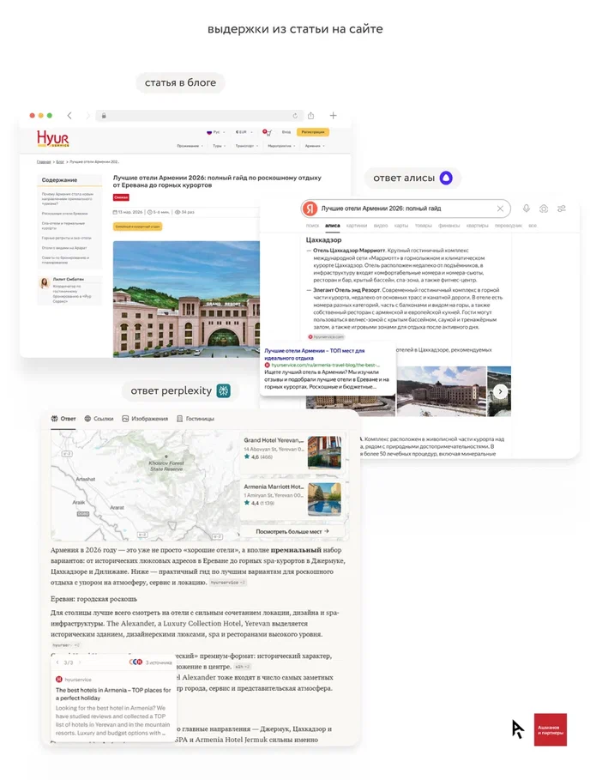The image size is (590, 780).
Task: Click the browser address bar field
Action: pyautogui.click(x=198, y=115)
